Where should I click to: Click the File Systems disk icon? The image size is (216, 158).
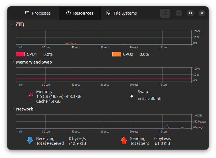click(x=109, y=13)
